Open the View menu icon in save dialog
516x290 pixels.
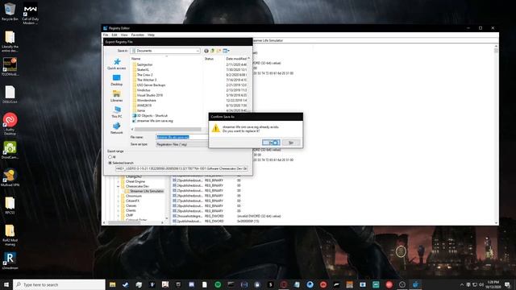click(226, 51)
